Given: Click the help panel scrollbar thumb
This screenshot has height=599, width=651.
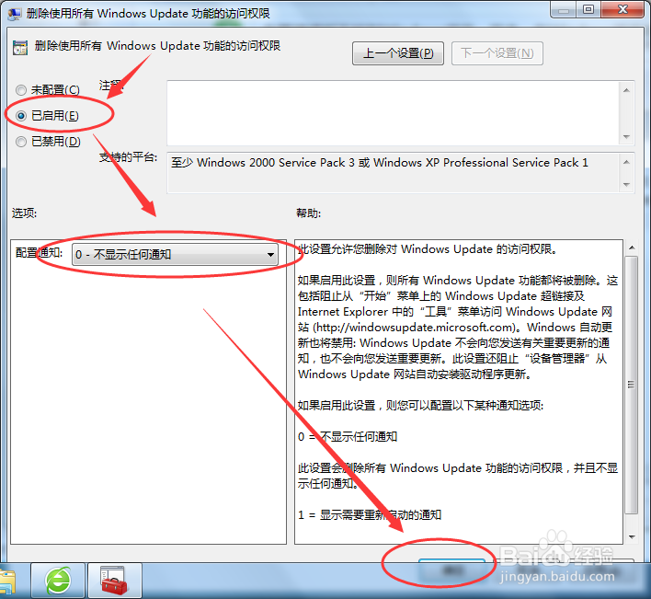Looking at the screenshot, I should (x=632, y=385).
